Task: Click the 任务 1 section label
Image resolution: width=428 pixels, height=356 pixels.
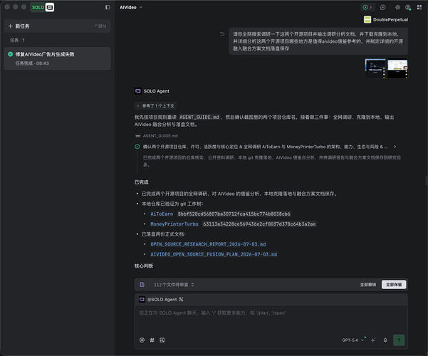Action: (x=17, y=40)
